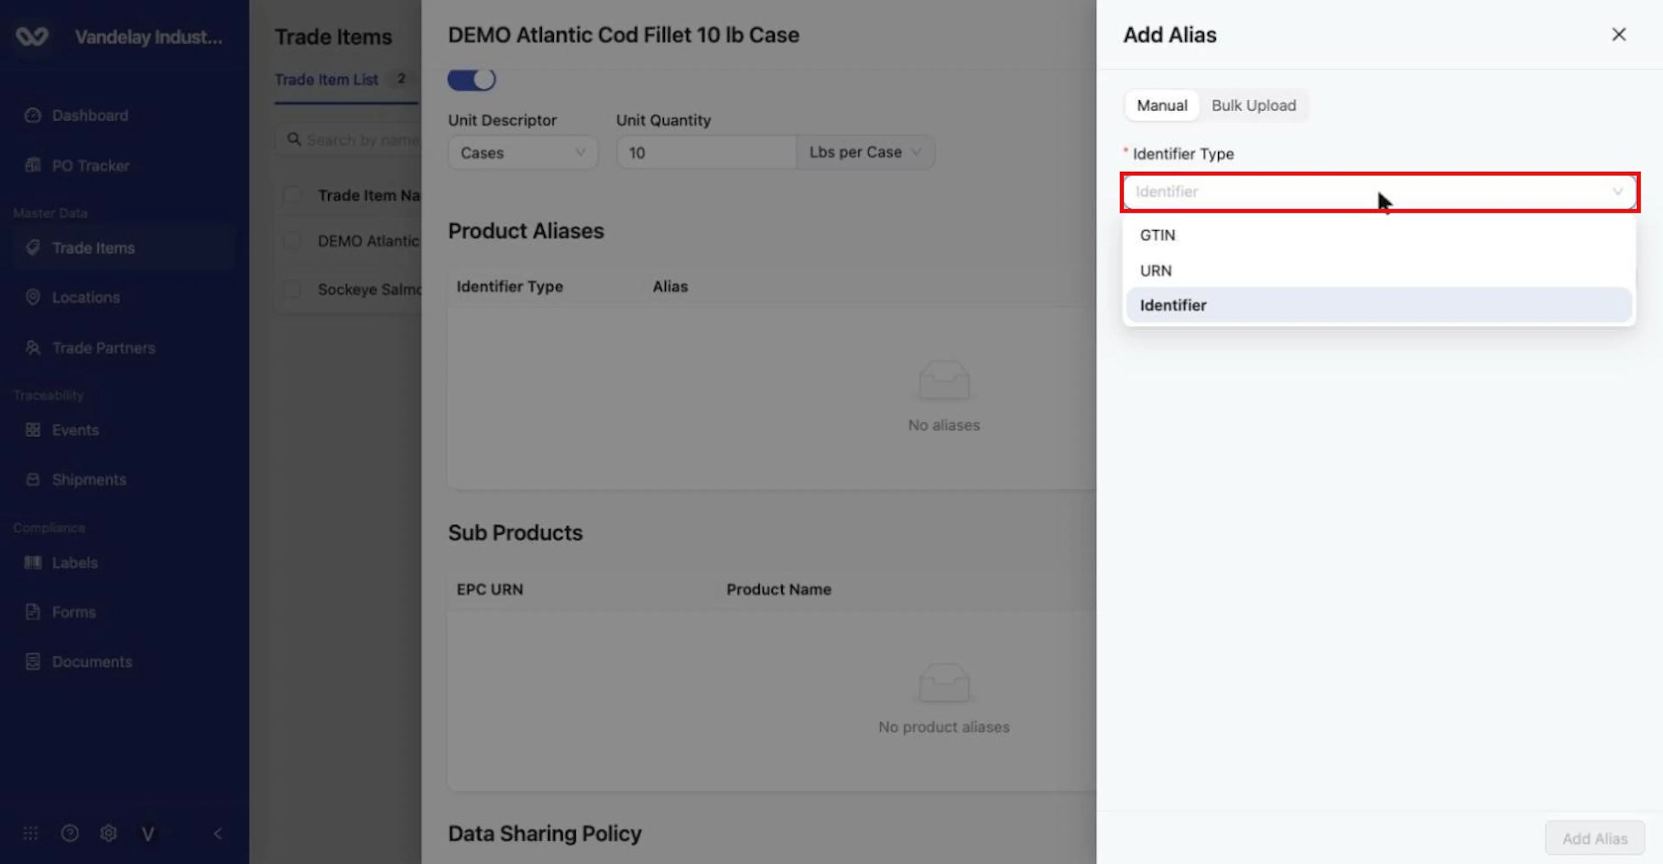Image resolution: width=1663 pixels, height=864 pixels.
Task: Click the Unit Quantity input field
Action: tap(706, 153)
